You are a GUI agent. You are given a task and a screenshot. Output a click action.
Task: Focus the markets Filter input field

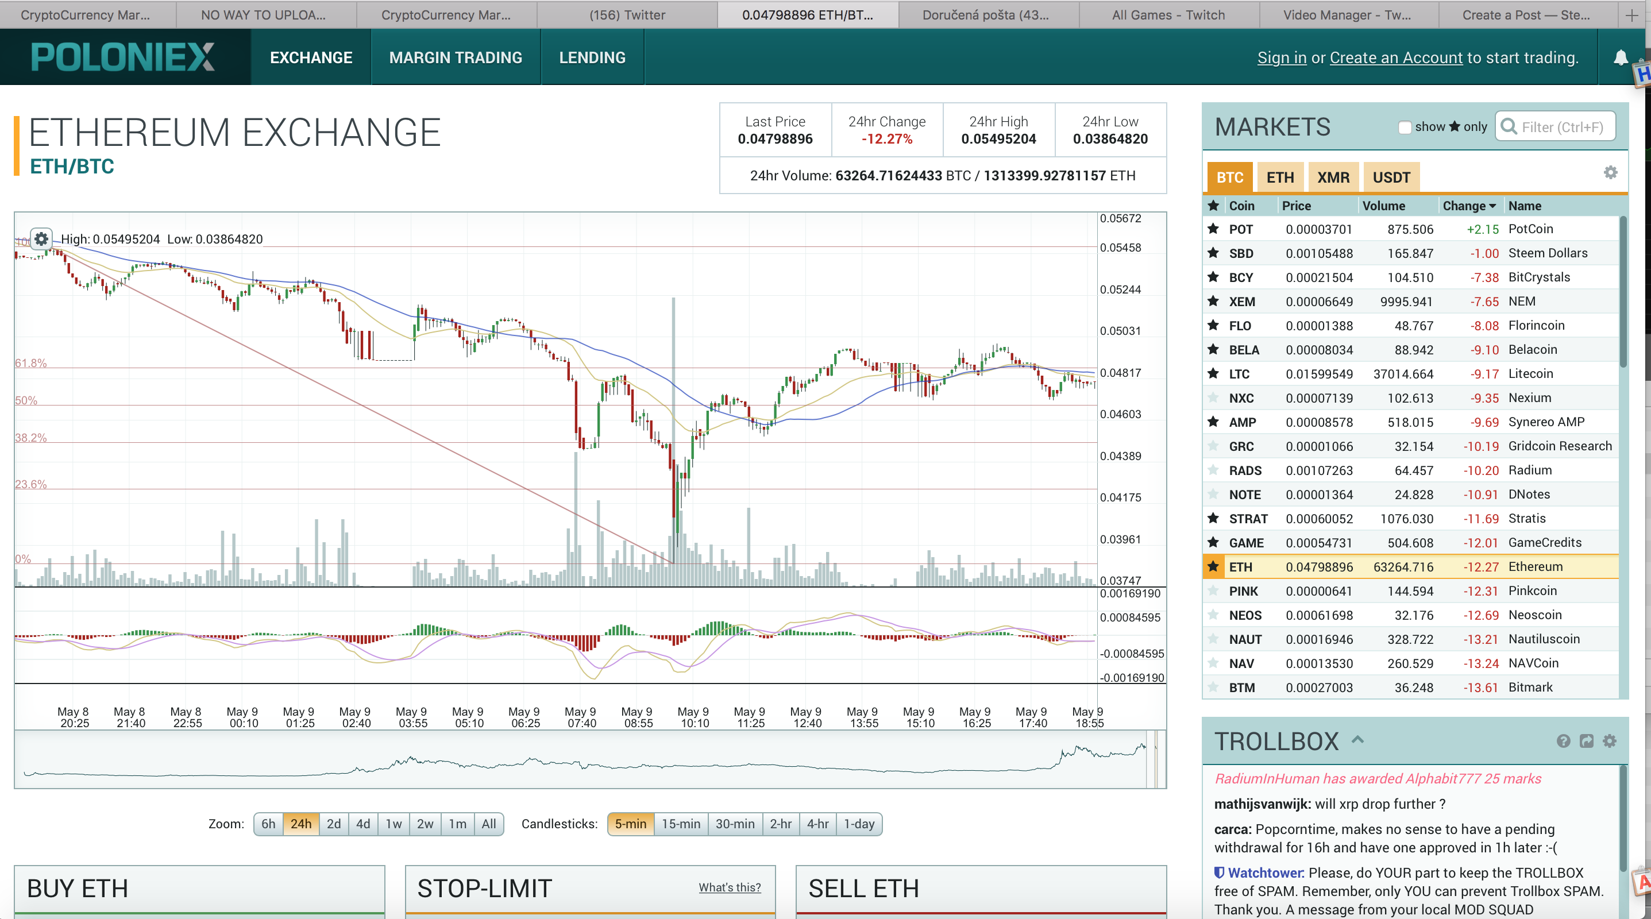click(1556, 127)
